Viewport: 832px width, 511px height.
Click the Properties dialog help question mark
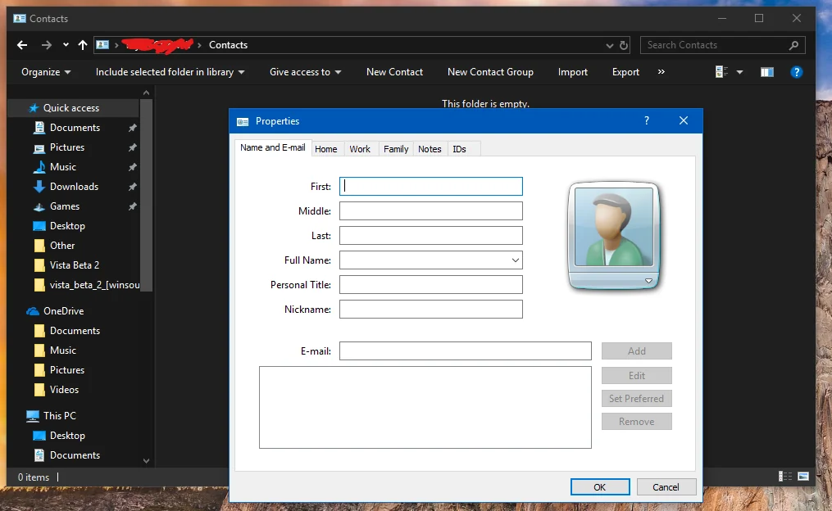646,121
